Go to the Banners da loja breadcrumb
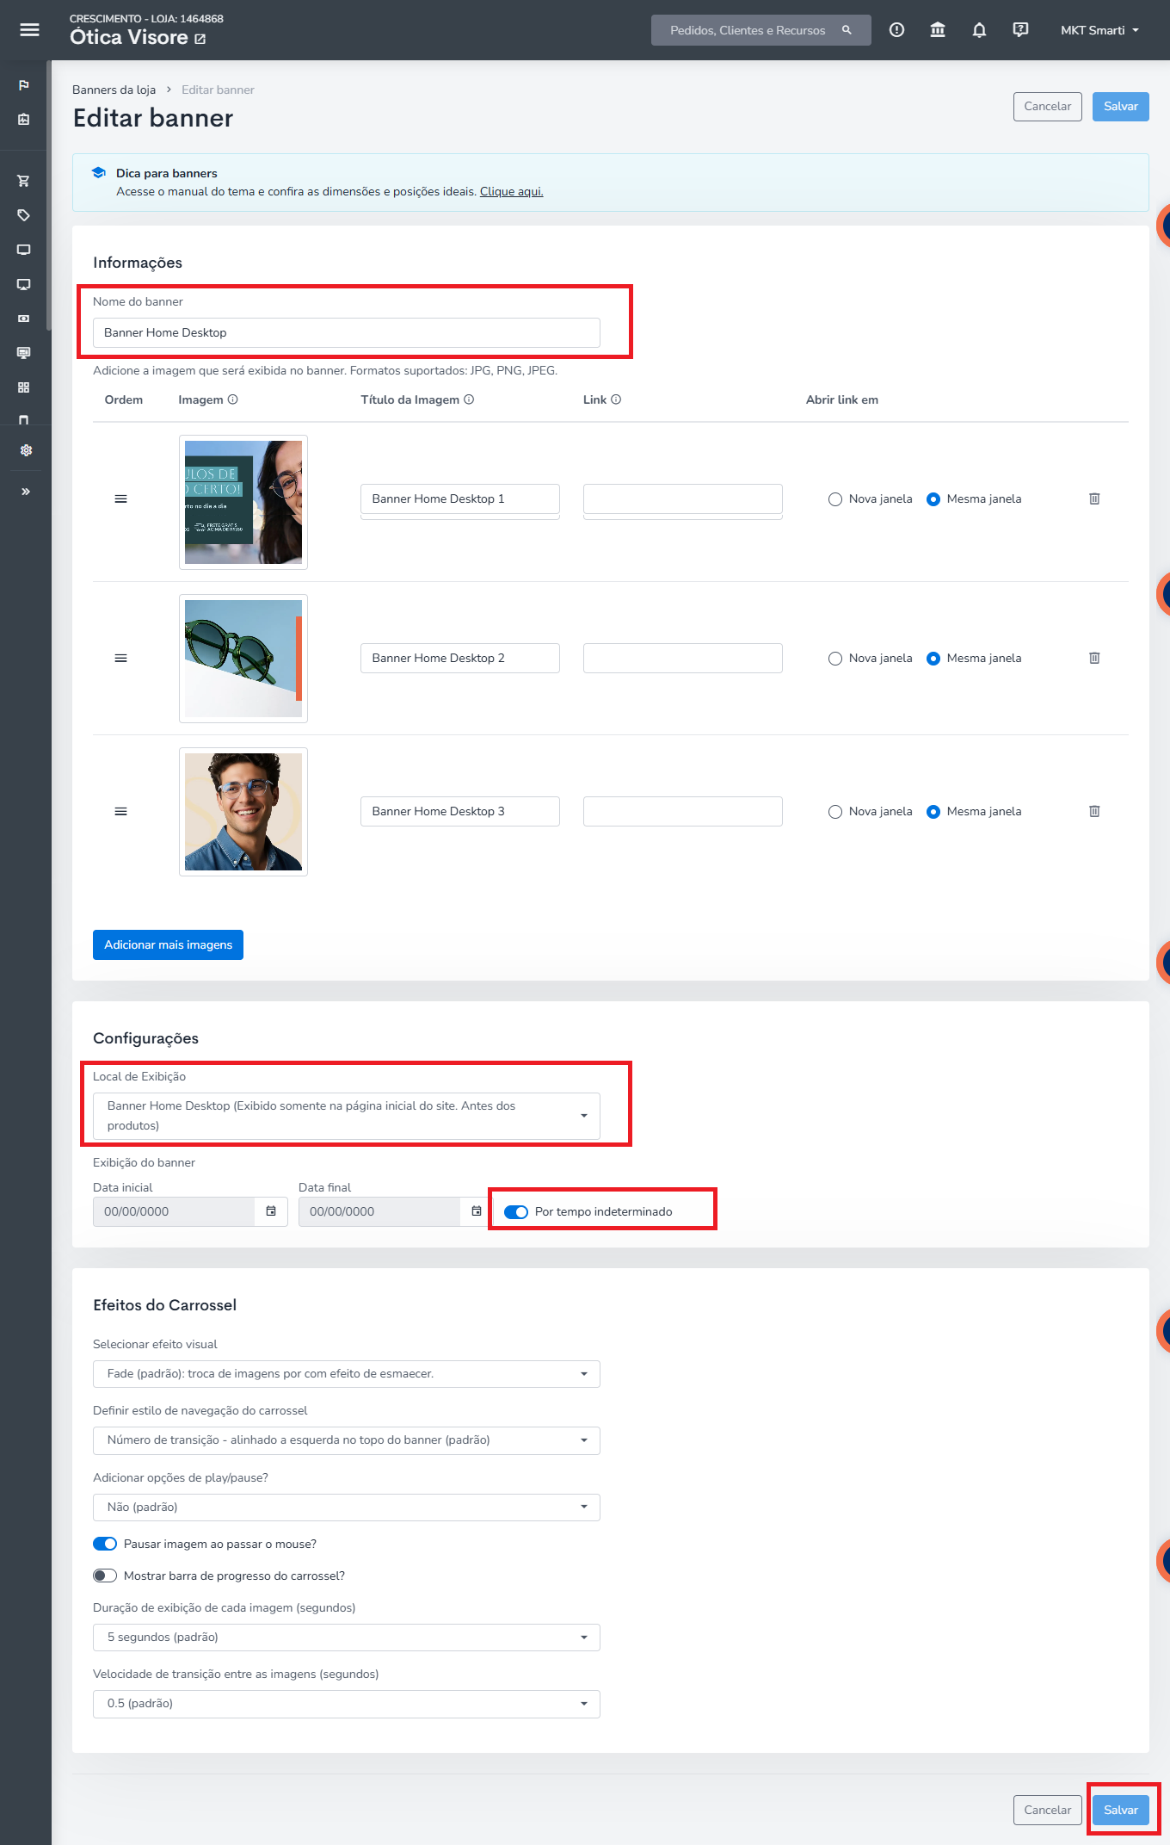1170x1845 pixels. pyautogui.click(x=114, y=90)
